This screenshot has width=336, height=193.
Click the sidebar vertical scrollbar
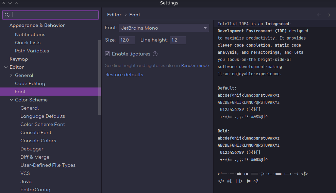pyautogui.click(x=99, y=77)
